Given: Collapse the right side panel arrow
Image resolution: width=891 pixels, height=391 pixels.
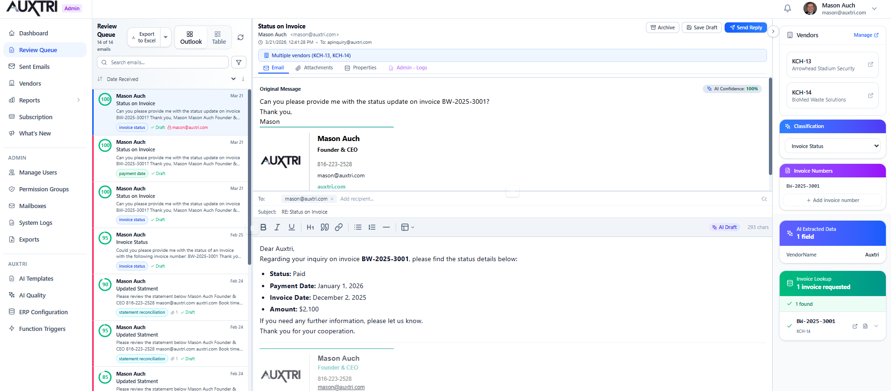Looking at the screenshot, I should [773, 31].
